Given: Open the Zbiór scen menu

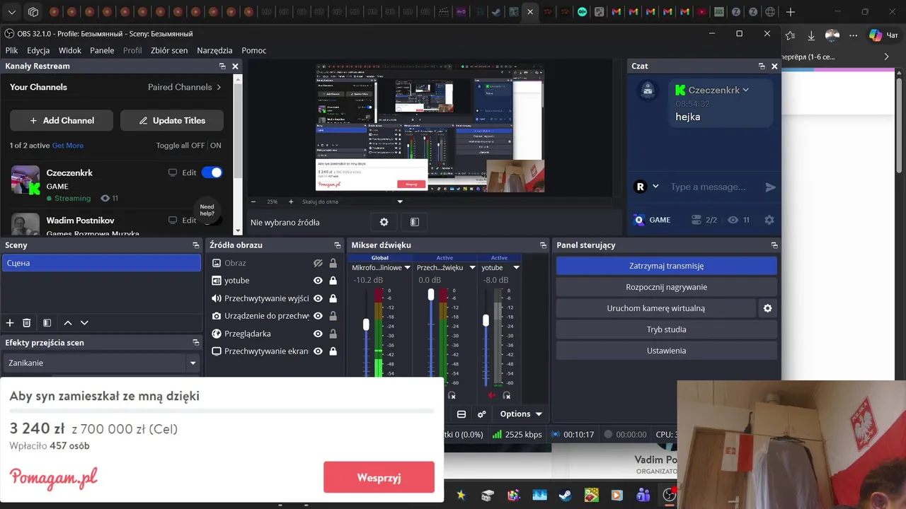Looking at the screenshot, I should click(x=169, y=50).
